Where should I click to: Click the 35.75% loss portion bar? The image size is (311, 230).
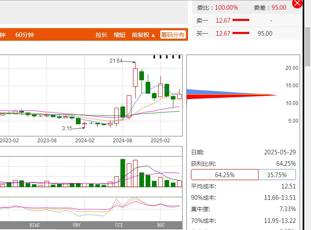277,175
